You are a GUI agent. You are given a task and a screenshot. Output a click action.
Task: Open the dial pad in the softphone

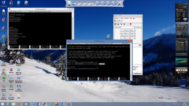click(x=115, y=24)
